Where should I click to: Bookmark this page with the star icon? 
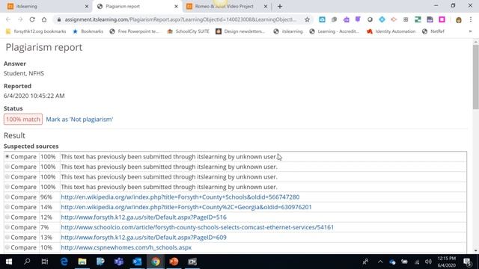pos(307,19)
